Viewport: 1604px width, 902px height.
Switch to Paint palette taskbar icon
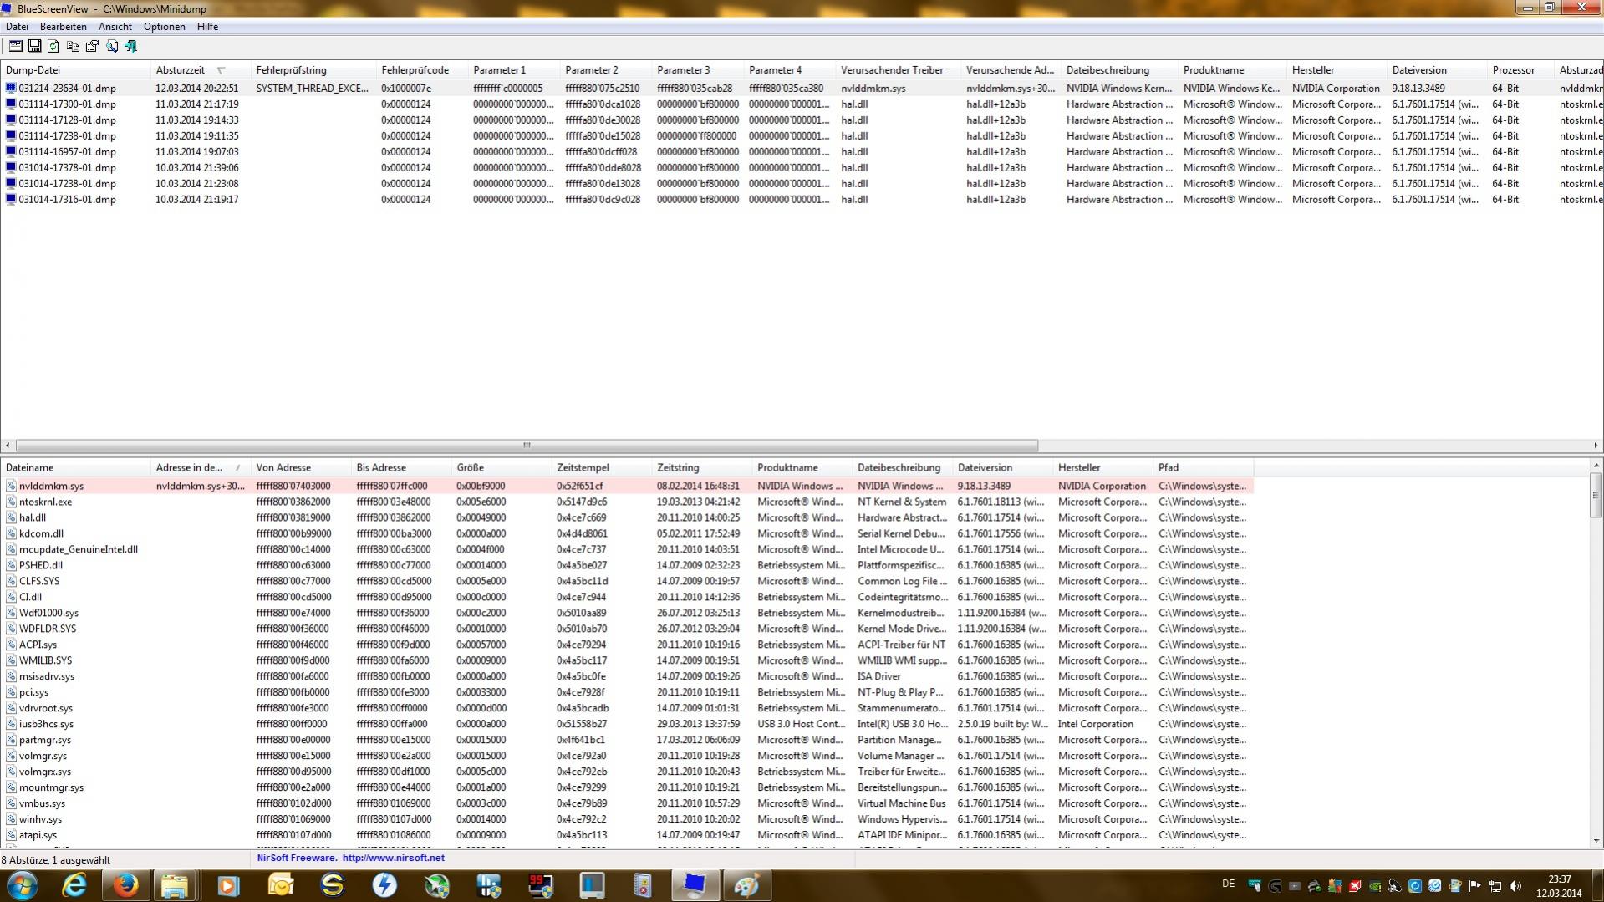pos(746,885)
